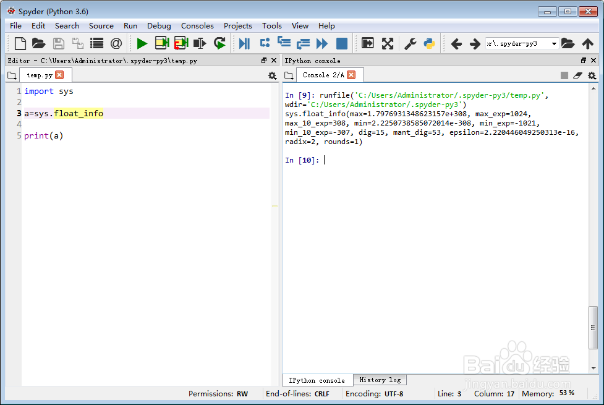Image resolution: width=604 pixels, height=405 pixels.
Task: Open the Tools menu
Action: 272,26
